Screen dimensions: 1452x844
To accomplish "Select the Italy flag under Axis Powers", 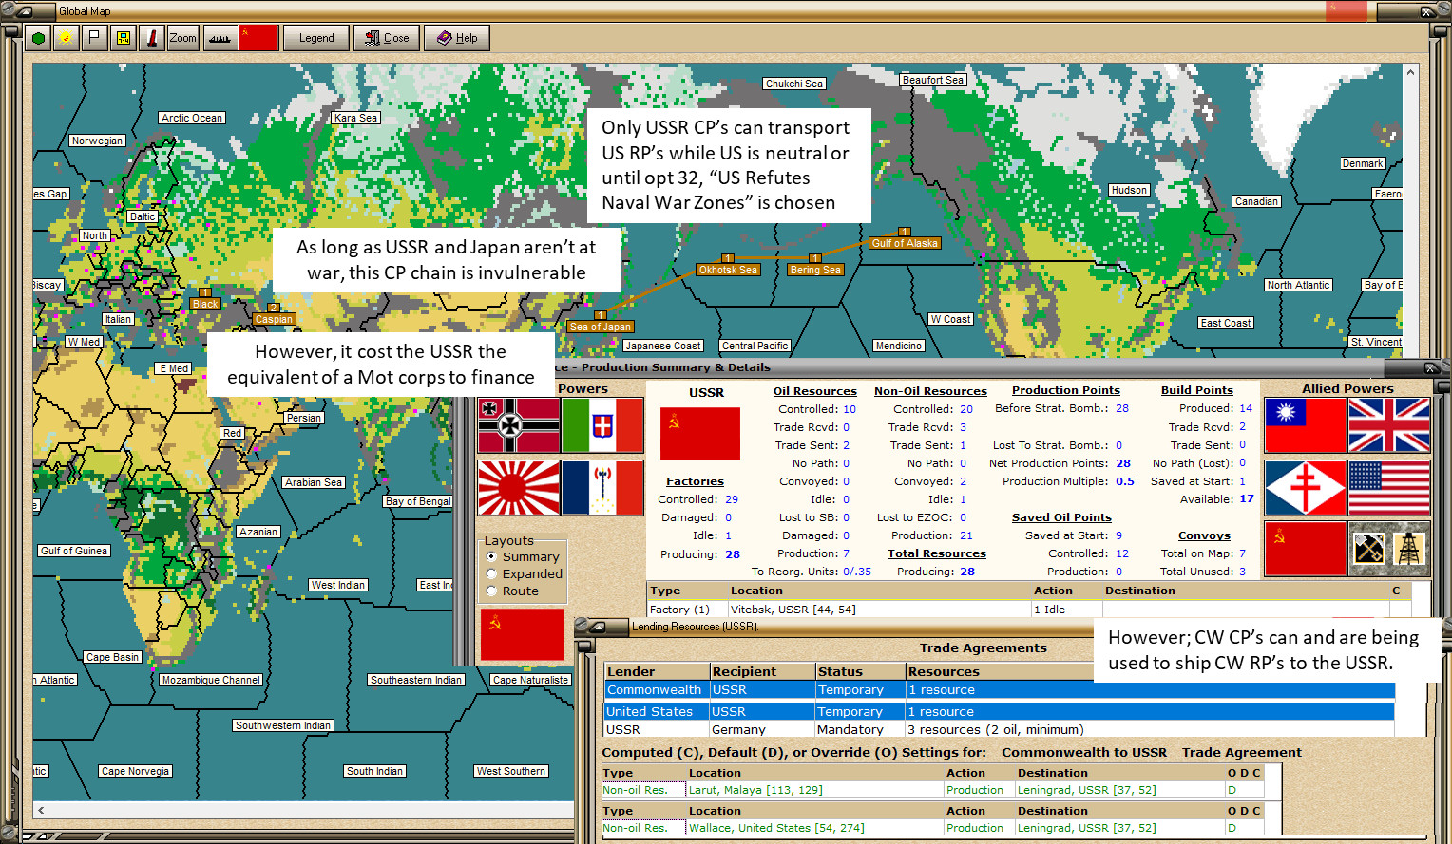I will click(602, 425).
